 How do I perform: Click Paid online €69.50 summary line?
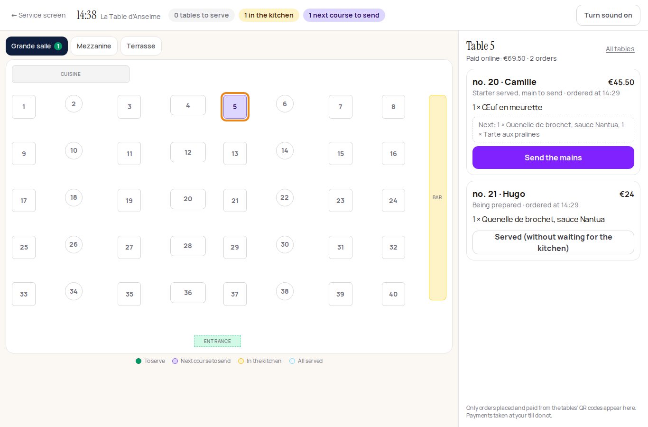511,58
